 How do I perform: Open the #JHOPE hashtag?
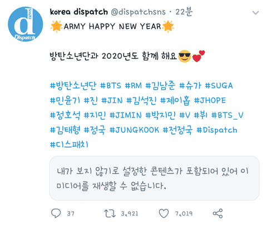pos(210,100)
